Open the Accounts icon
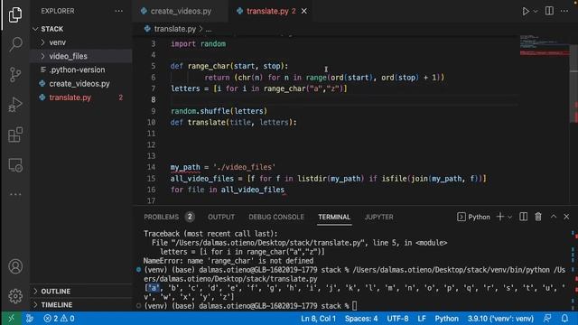578x325 pixels. point(15,266)
